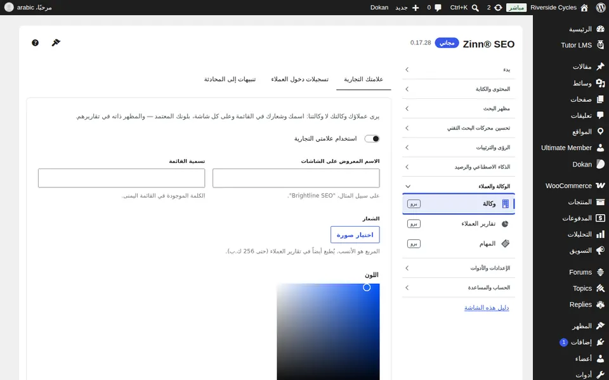Toggle استخدام علامتي التجارية switch
609x380 pixels.
[x=372, y=139]
